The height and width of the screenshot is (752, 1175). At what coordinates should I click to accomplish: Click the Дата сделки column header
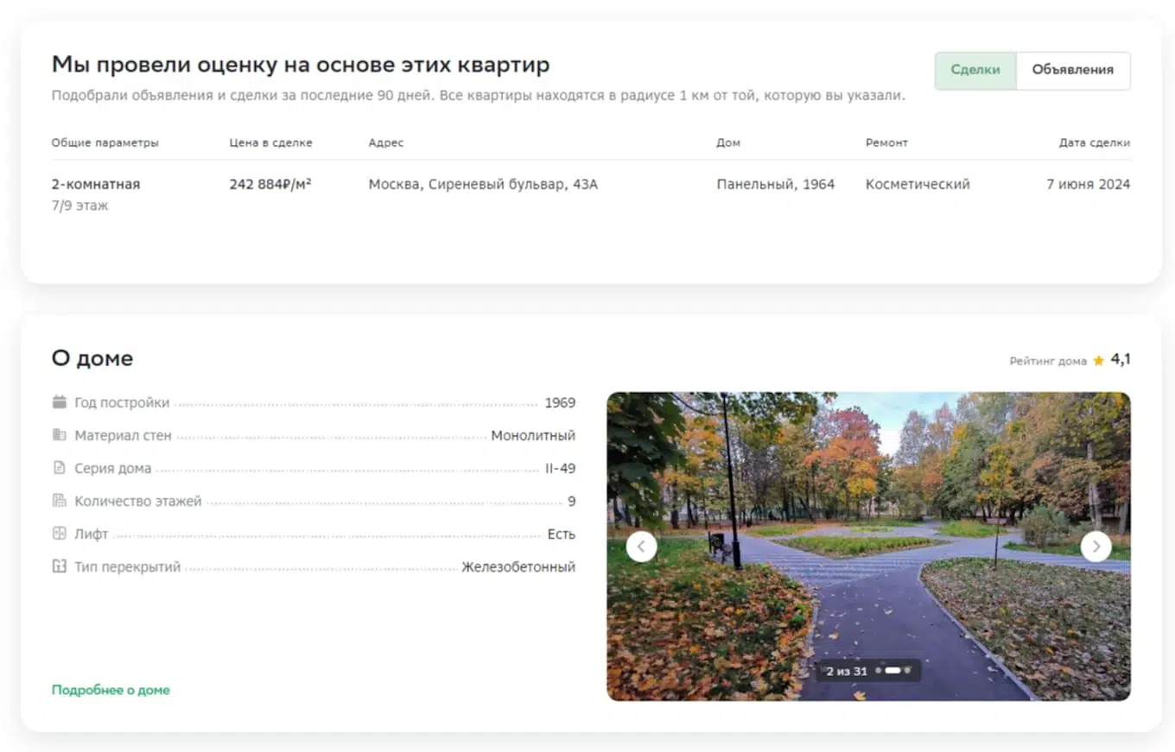pyautogui.click(x=1095, y=142)
